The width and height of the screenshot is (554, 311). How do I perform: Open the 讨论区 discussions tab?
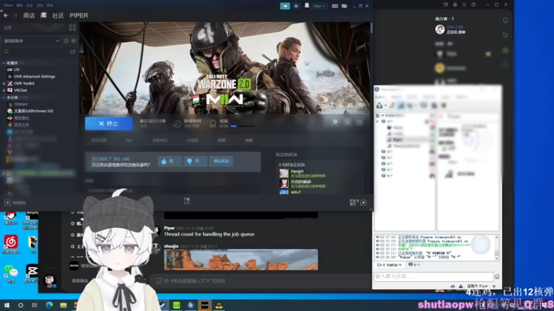193,140
